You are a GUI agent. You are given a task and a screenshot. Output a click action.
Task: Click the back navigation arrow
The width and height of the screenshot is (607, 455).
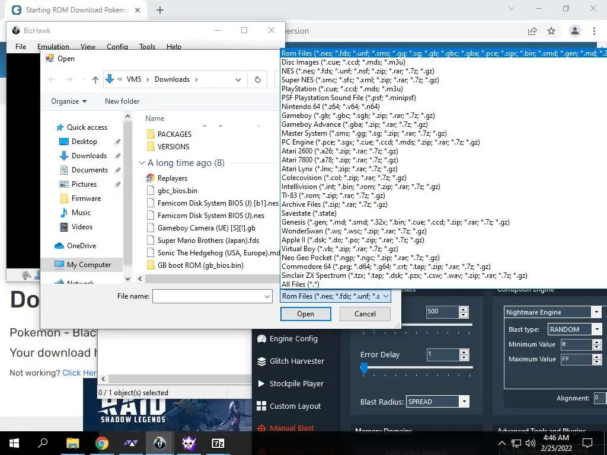(x=52, y=80)
